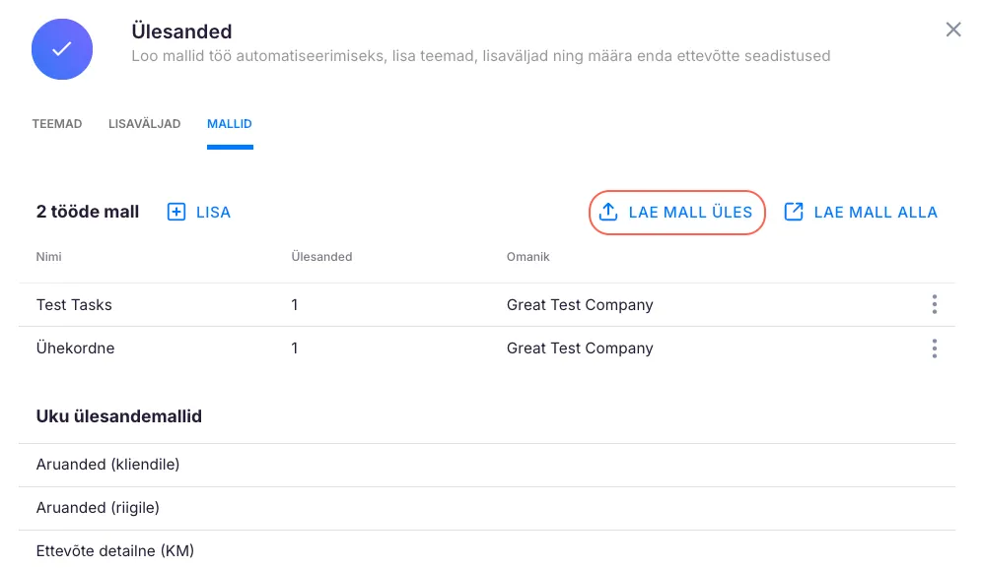
Task: Click the Ülesanded column header
Action: pyautogui.click(x=321, y=257)
